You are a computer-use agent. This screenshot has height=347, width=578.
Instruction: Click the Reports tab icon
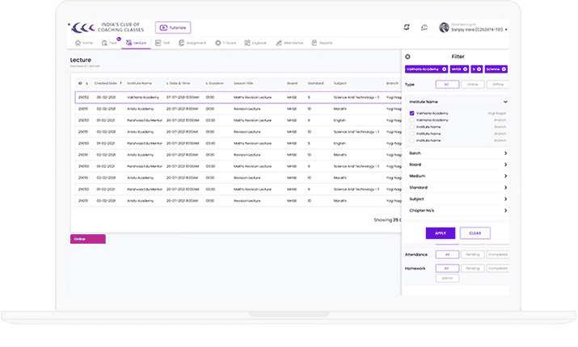tap(313, 42)
